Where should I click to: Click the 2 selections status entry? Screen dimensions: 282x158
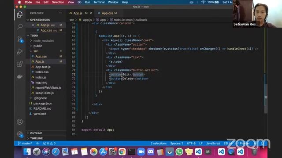point(159,144)
